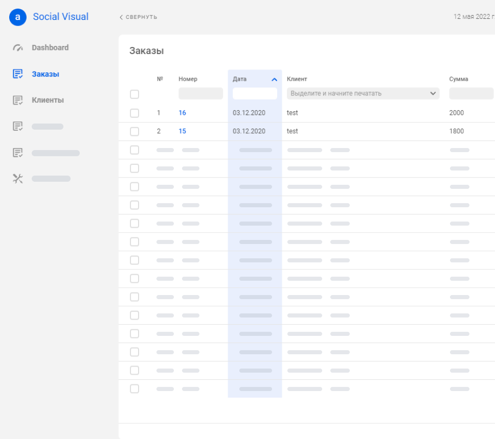Viewport: 495px width, 439px height.
Task: Click the tools wrench icon in sidebar
Action: [18, 179]
